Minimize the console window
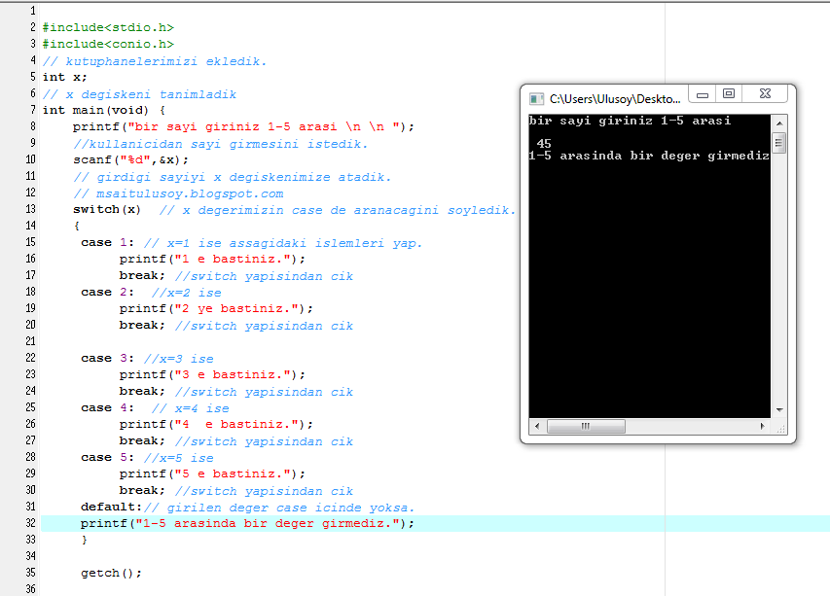 703,94
